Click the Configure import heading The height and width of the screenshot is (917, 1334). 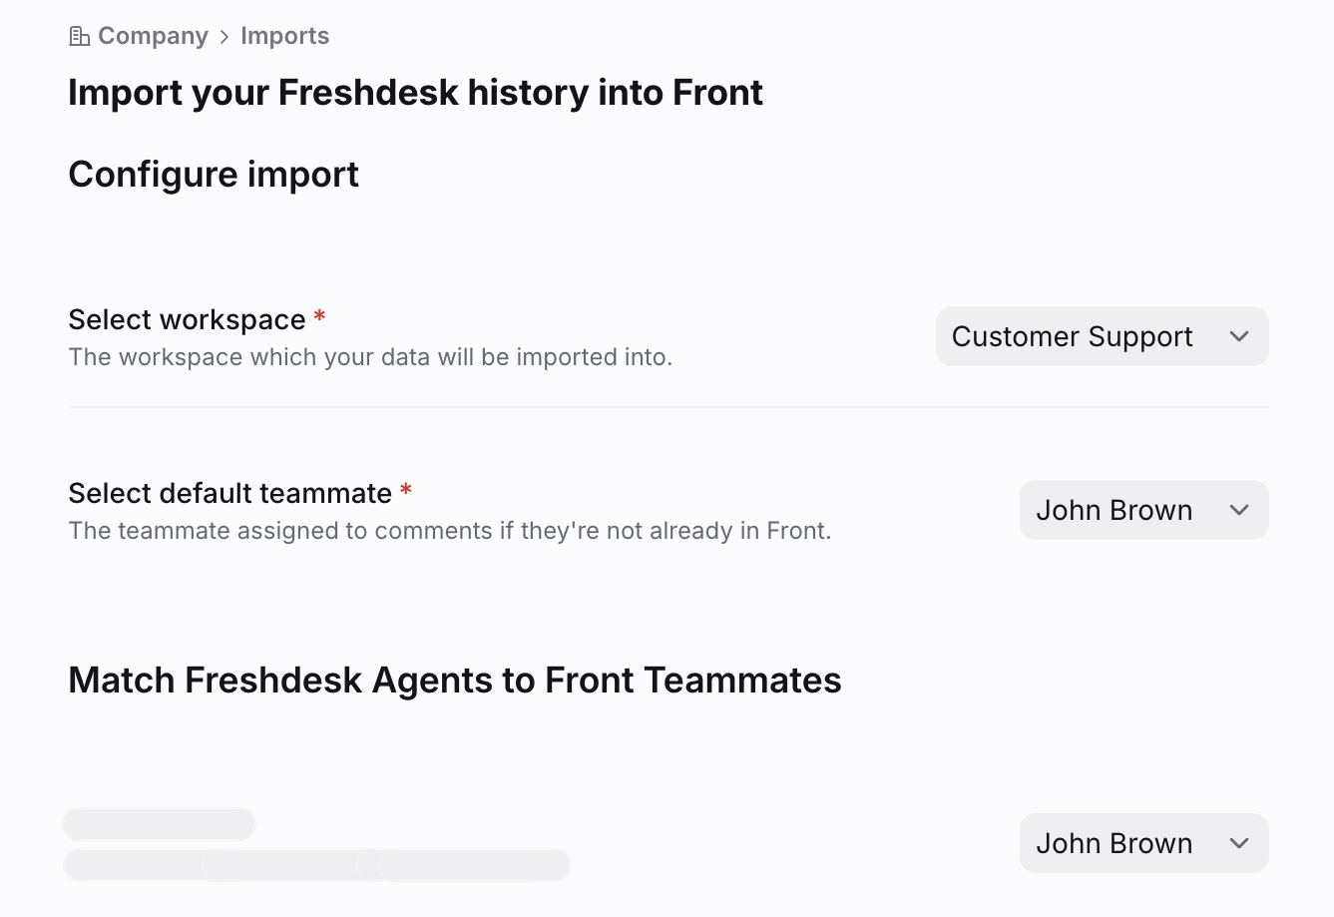pyautogui.click(x=214, y=175)
